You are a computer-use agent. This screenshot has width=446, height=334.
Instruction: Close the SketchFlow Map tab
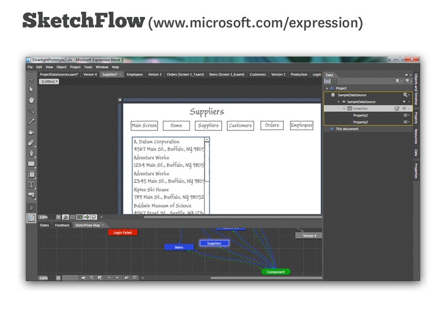(103, 225)
